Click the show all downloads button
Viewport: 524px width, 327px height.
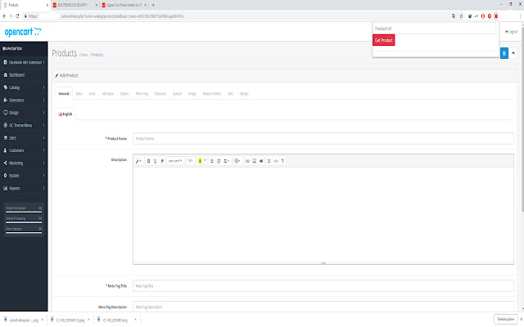point(506,320)
